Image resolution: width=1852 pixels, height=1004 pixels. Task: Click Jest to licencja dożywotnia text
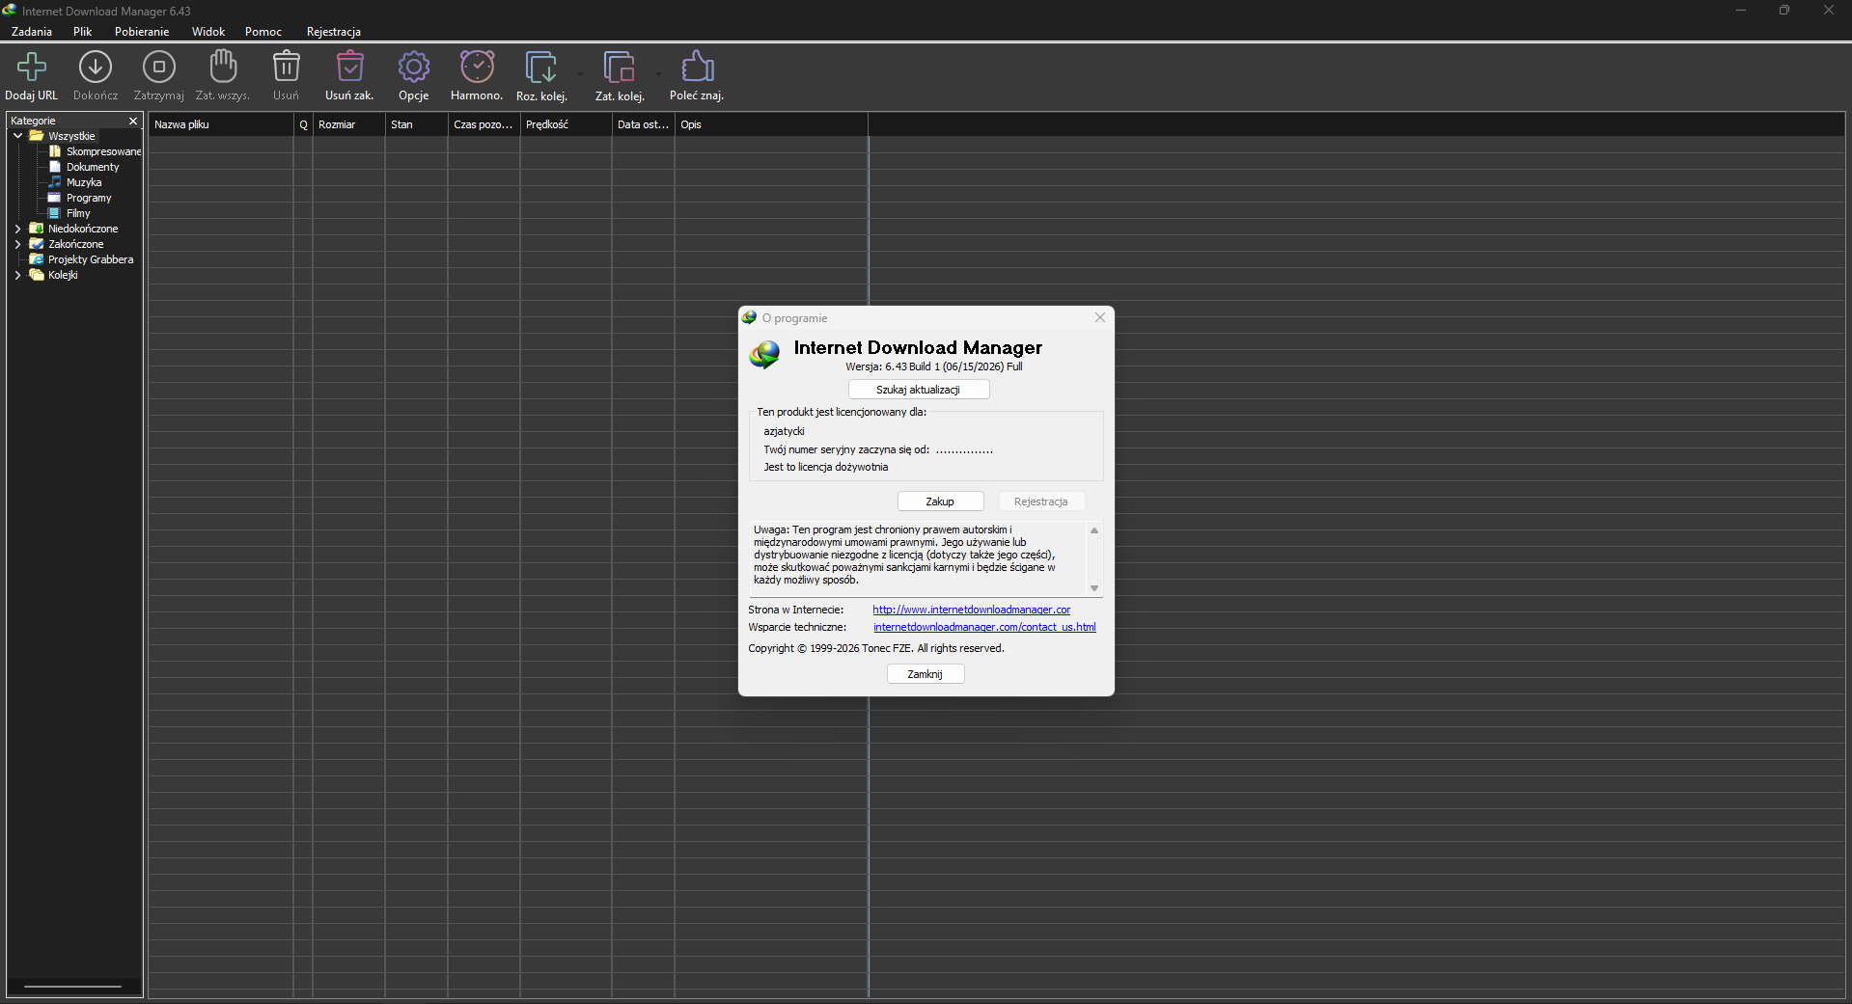point(826,467)
